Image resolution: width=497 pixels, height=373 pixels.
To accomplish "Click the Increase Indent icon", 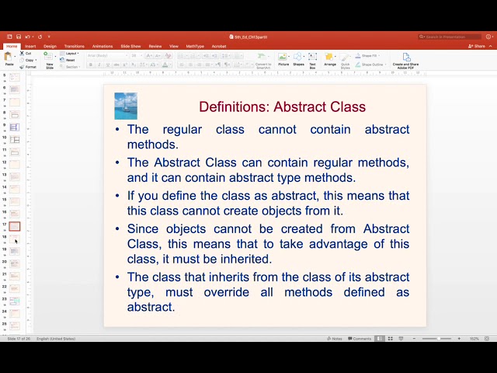I will [215, 56].
